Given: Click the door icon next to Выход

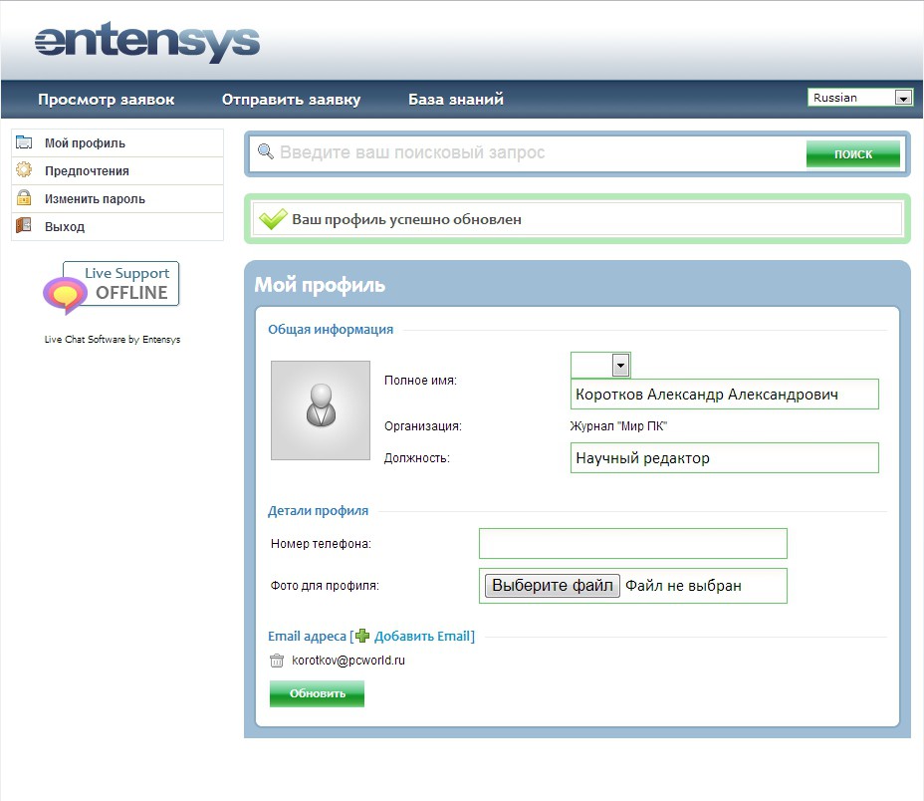Looking at the screenshot, I should (x=24, y=226).
